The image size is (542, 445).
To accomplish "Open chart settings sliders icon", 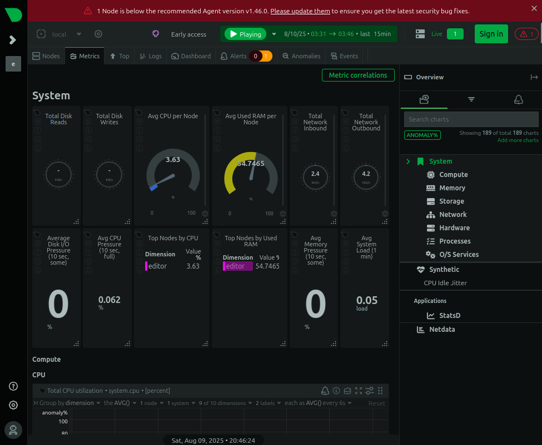I will 370,391.
